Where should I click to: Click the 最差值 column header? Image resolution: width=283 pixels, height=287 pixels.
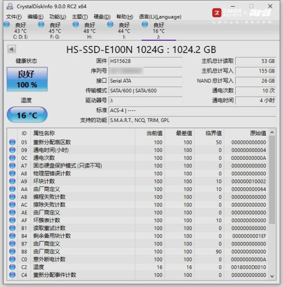(180, 133)
